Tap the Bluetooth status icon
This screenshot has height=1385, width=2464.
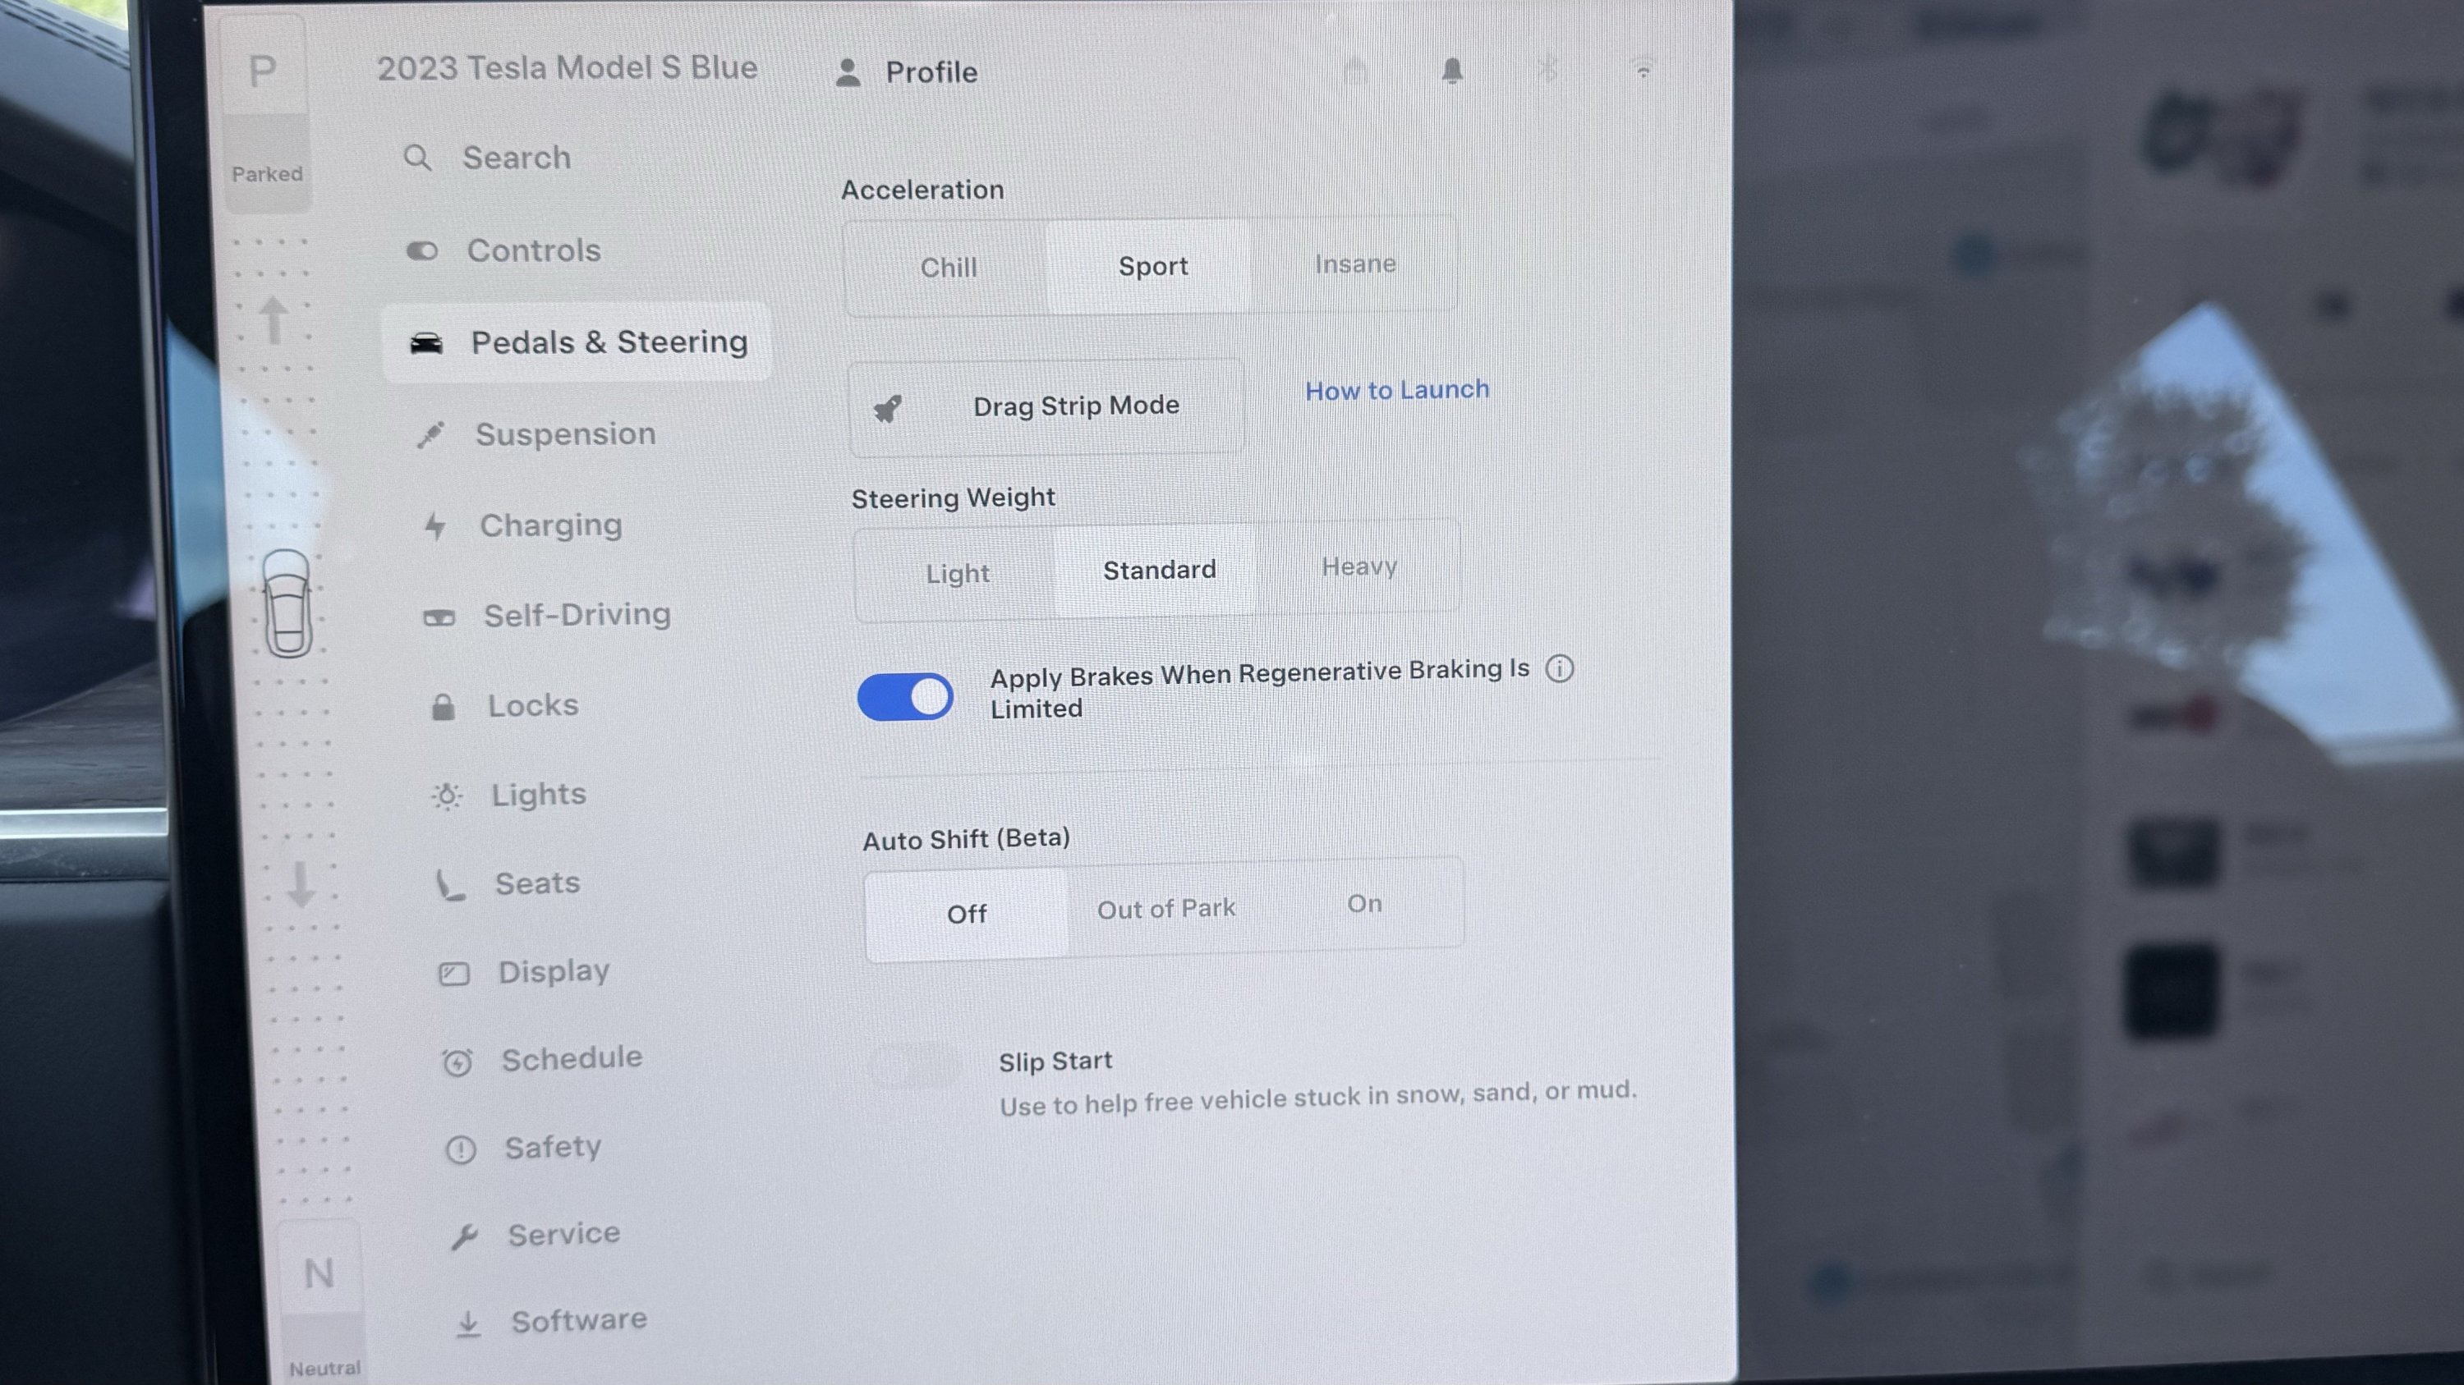click(x=1547, y=70)
